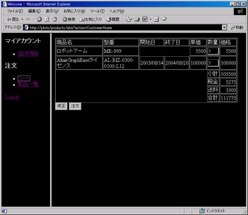Click the Back (戻る) arrow button
This screenshot has width=248, height=215.
(13, 19)
